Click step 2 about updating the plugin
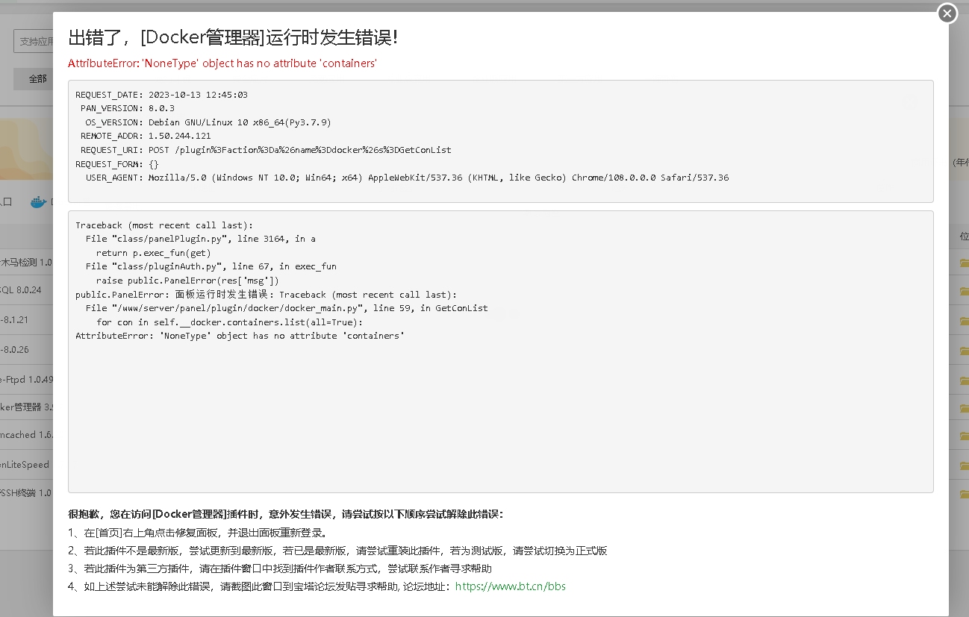969x617 pixels. [x=337, y=551]
